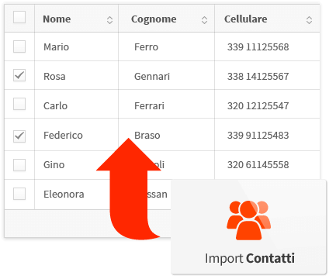Click phone number 339 11125568
The height and width of the screenshot is (279, 336).
[258, 47]
